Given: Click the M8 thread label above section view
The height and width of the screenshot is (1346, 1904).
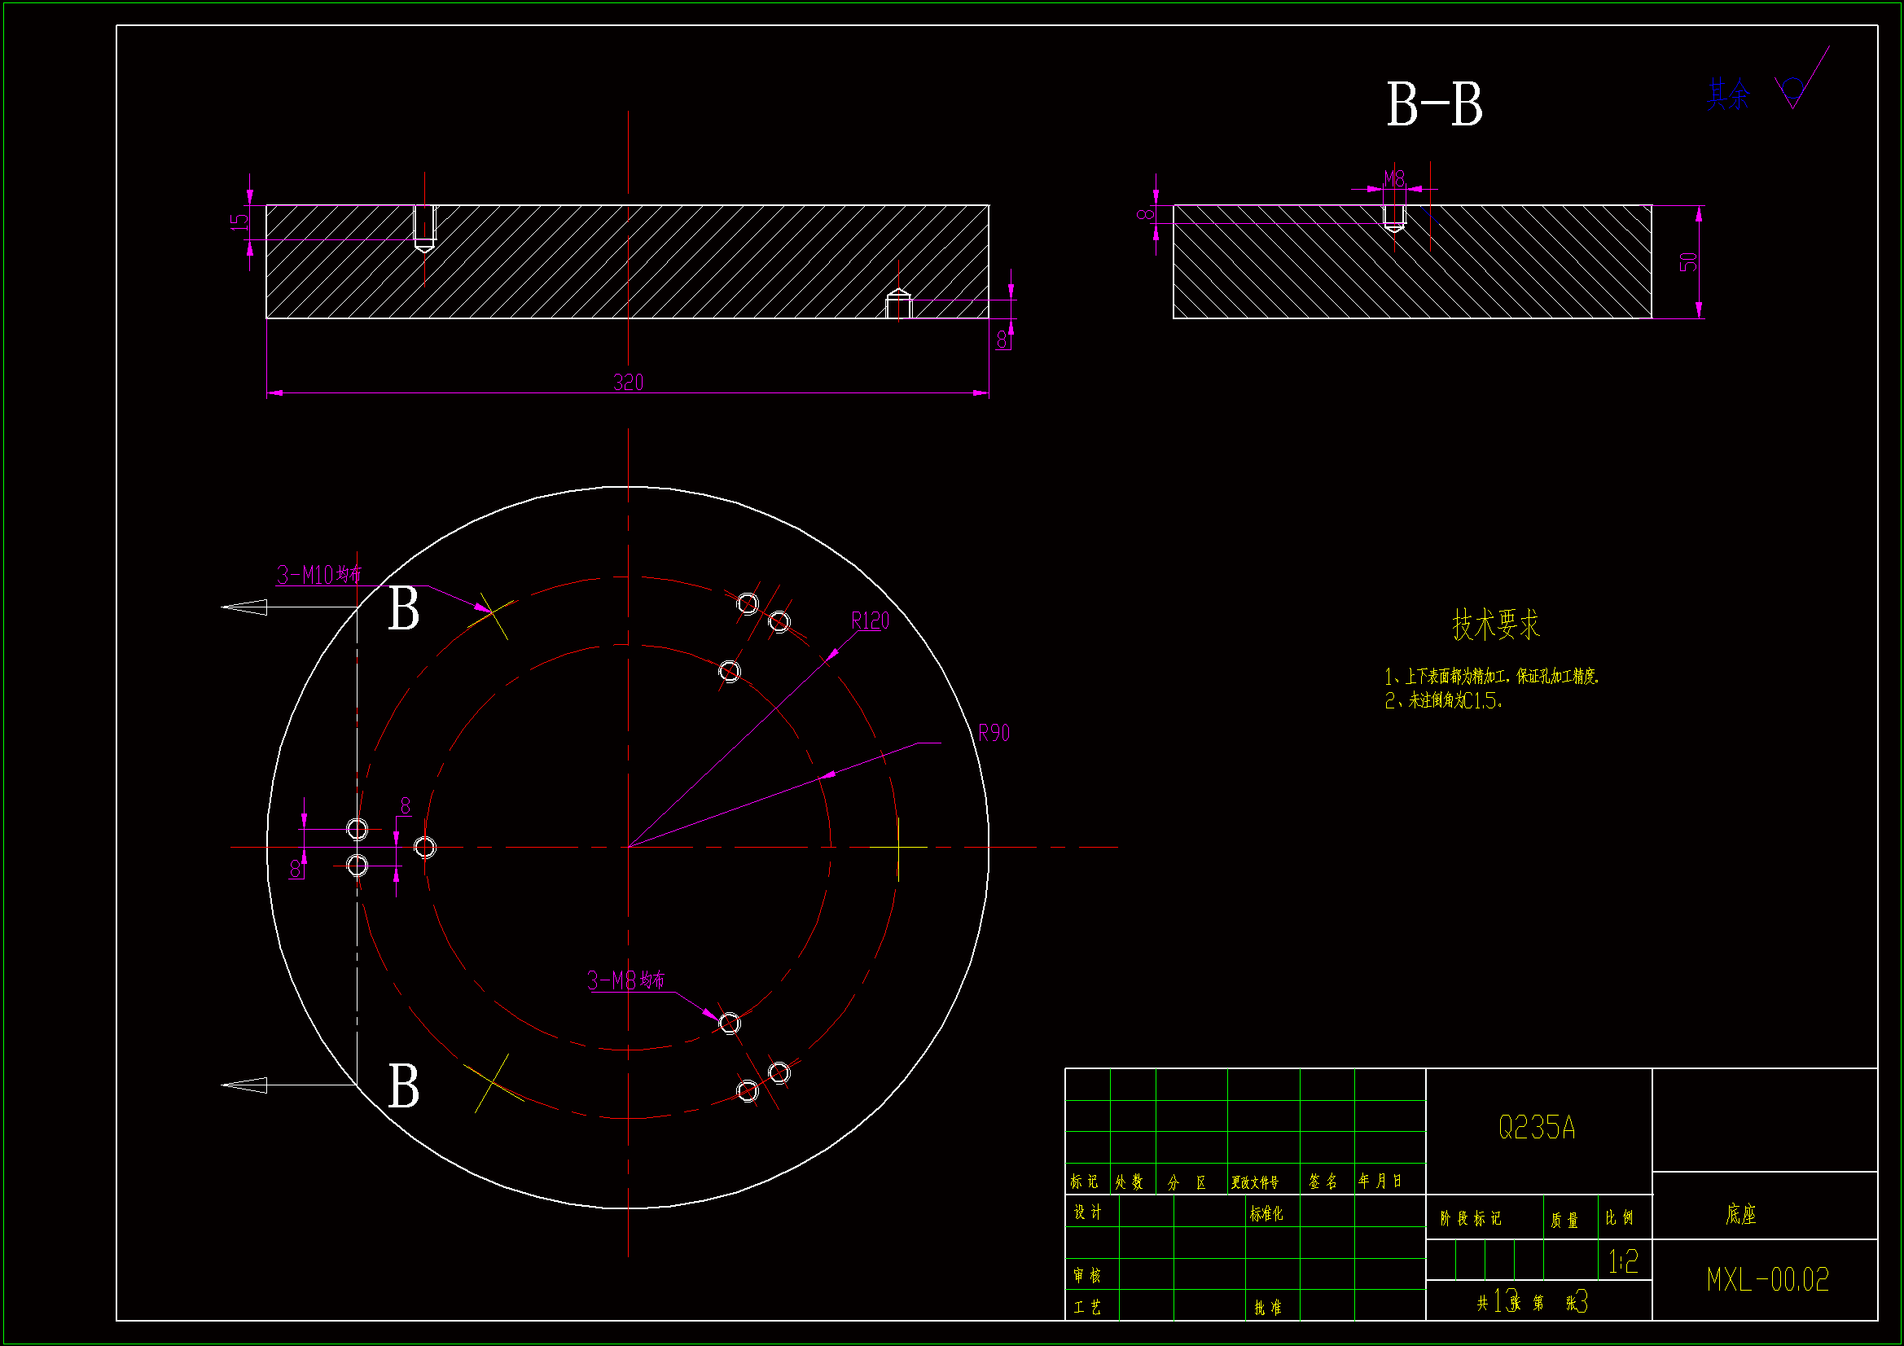Looking at the screenshot, I should point(1394,178).
